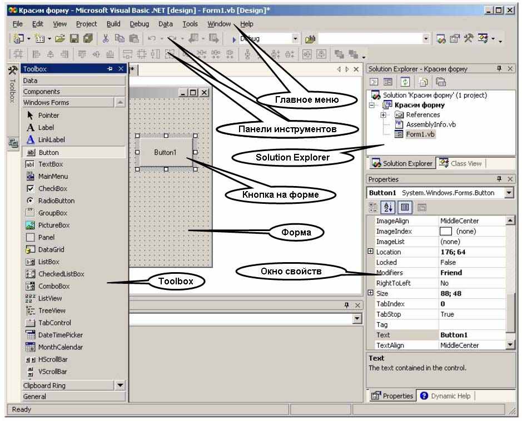The height and width of the screenshot is (421, 522).
Task: Open the Project menu
Action: click(87, 24)
